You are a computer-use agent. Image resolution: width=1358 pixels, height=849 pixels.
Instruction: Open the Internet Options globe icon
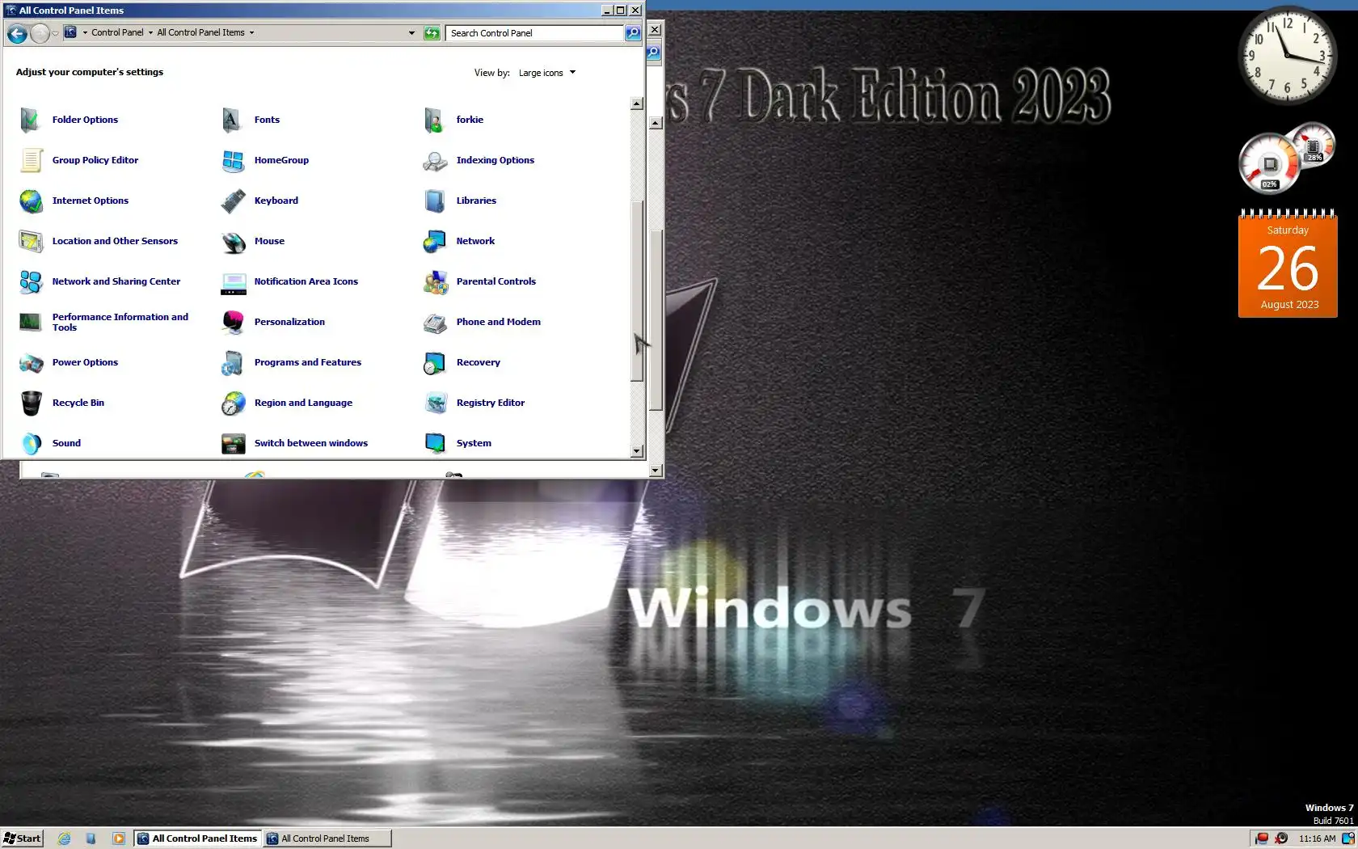[x=31, y=201]
